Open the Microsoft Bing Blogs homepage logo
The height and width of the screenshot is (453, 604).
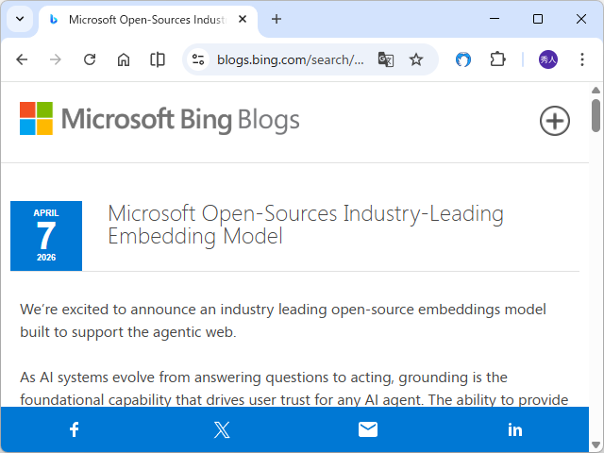click(159, 120)
